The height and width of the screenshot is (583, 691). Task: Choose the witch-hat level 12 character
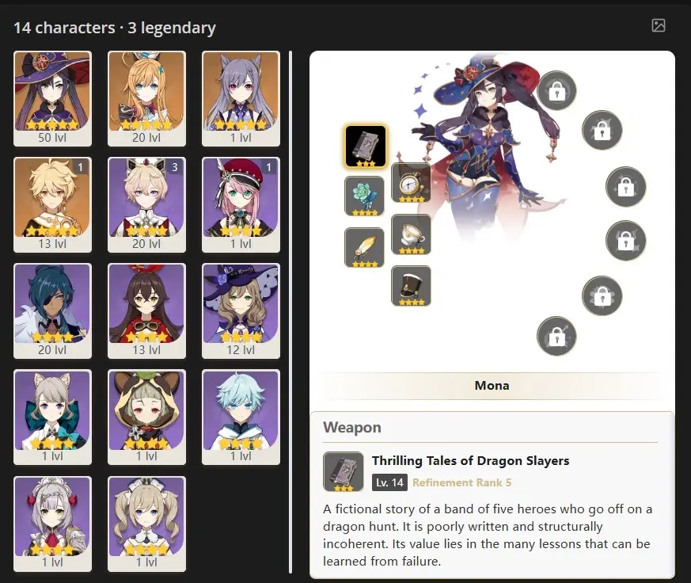coord(241,311)
